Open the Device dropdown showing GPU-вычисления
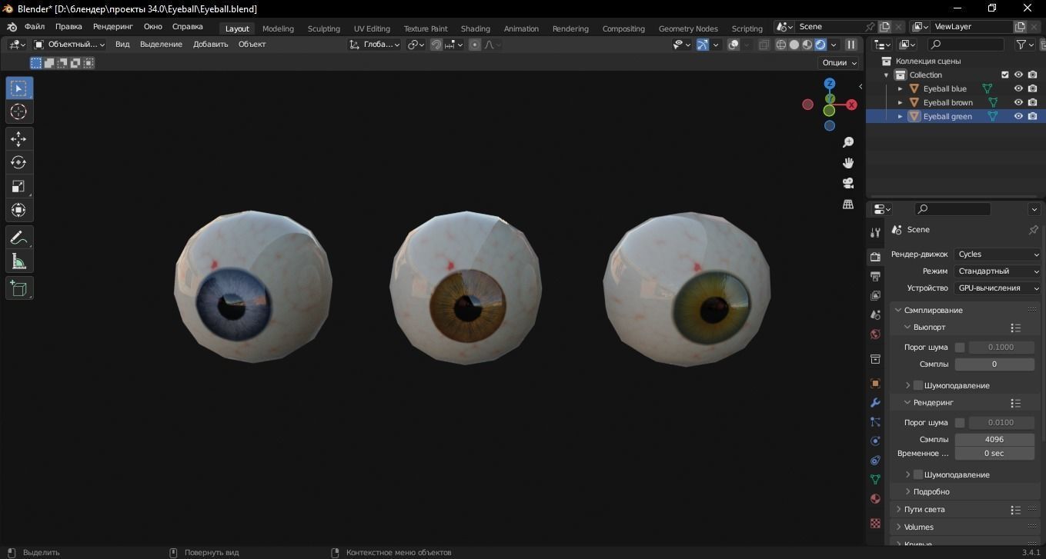Image resolution: width=1046 pixels, height=559 pixels. [997, 288]
